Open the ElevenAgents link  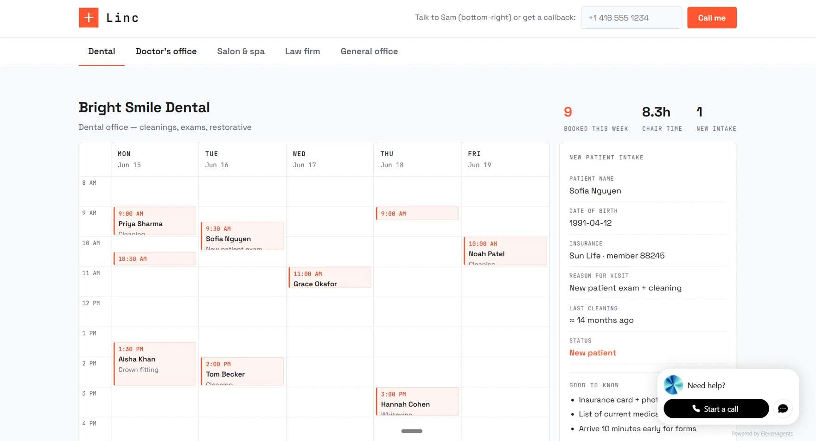(777, 434)
